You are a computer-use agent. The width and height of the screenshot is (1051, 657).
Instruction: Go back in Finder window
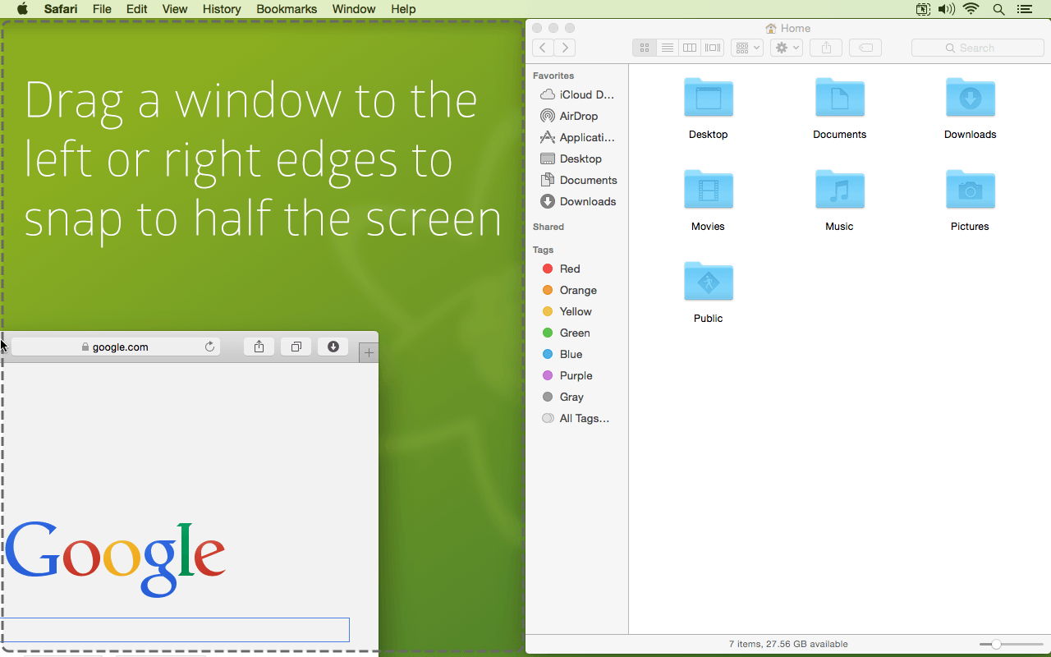coord(543,48)
